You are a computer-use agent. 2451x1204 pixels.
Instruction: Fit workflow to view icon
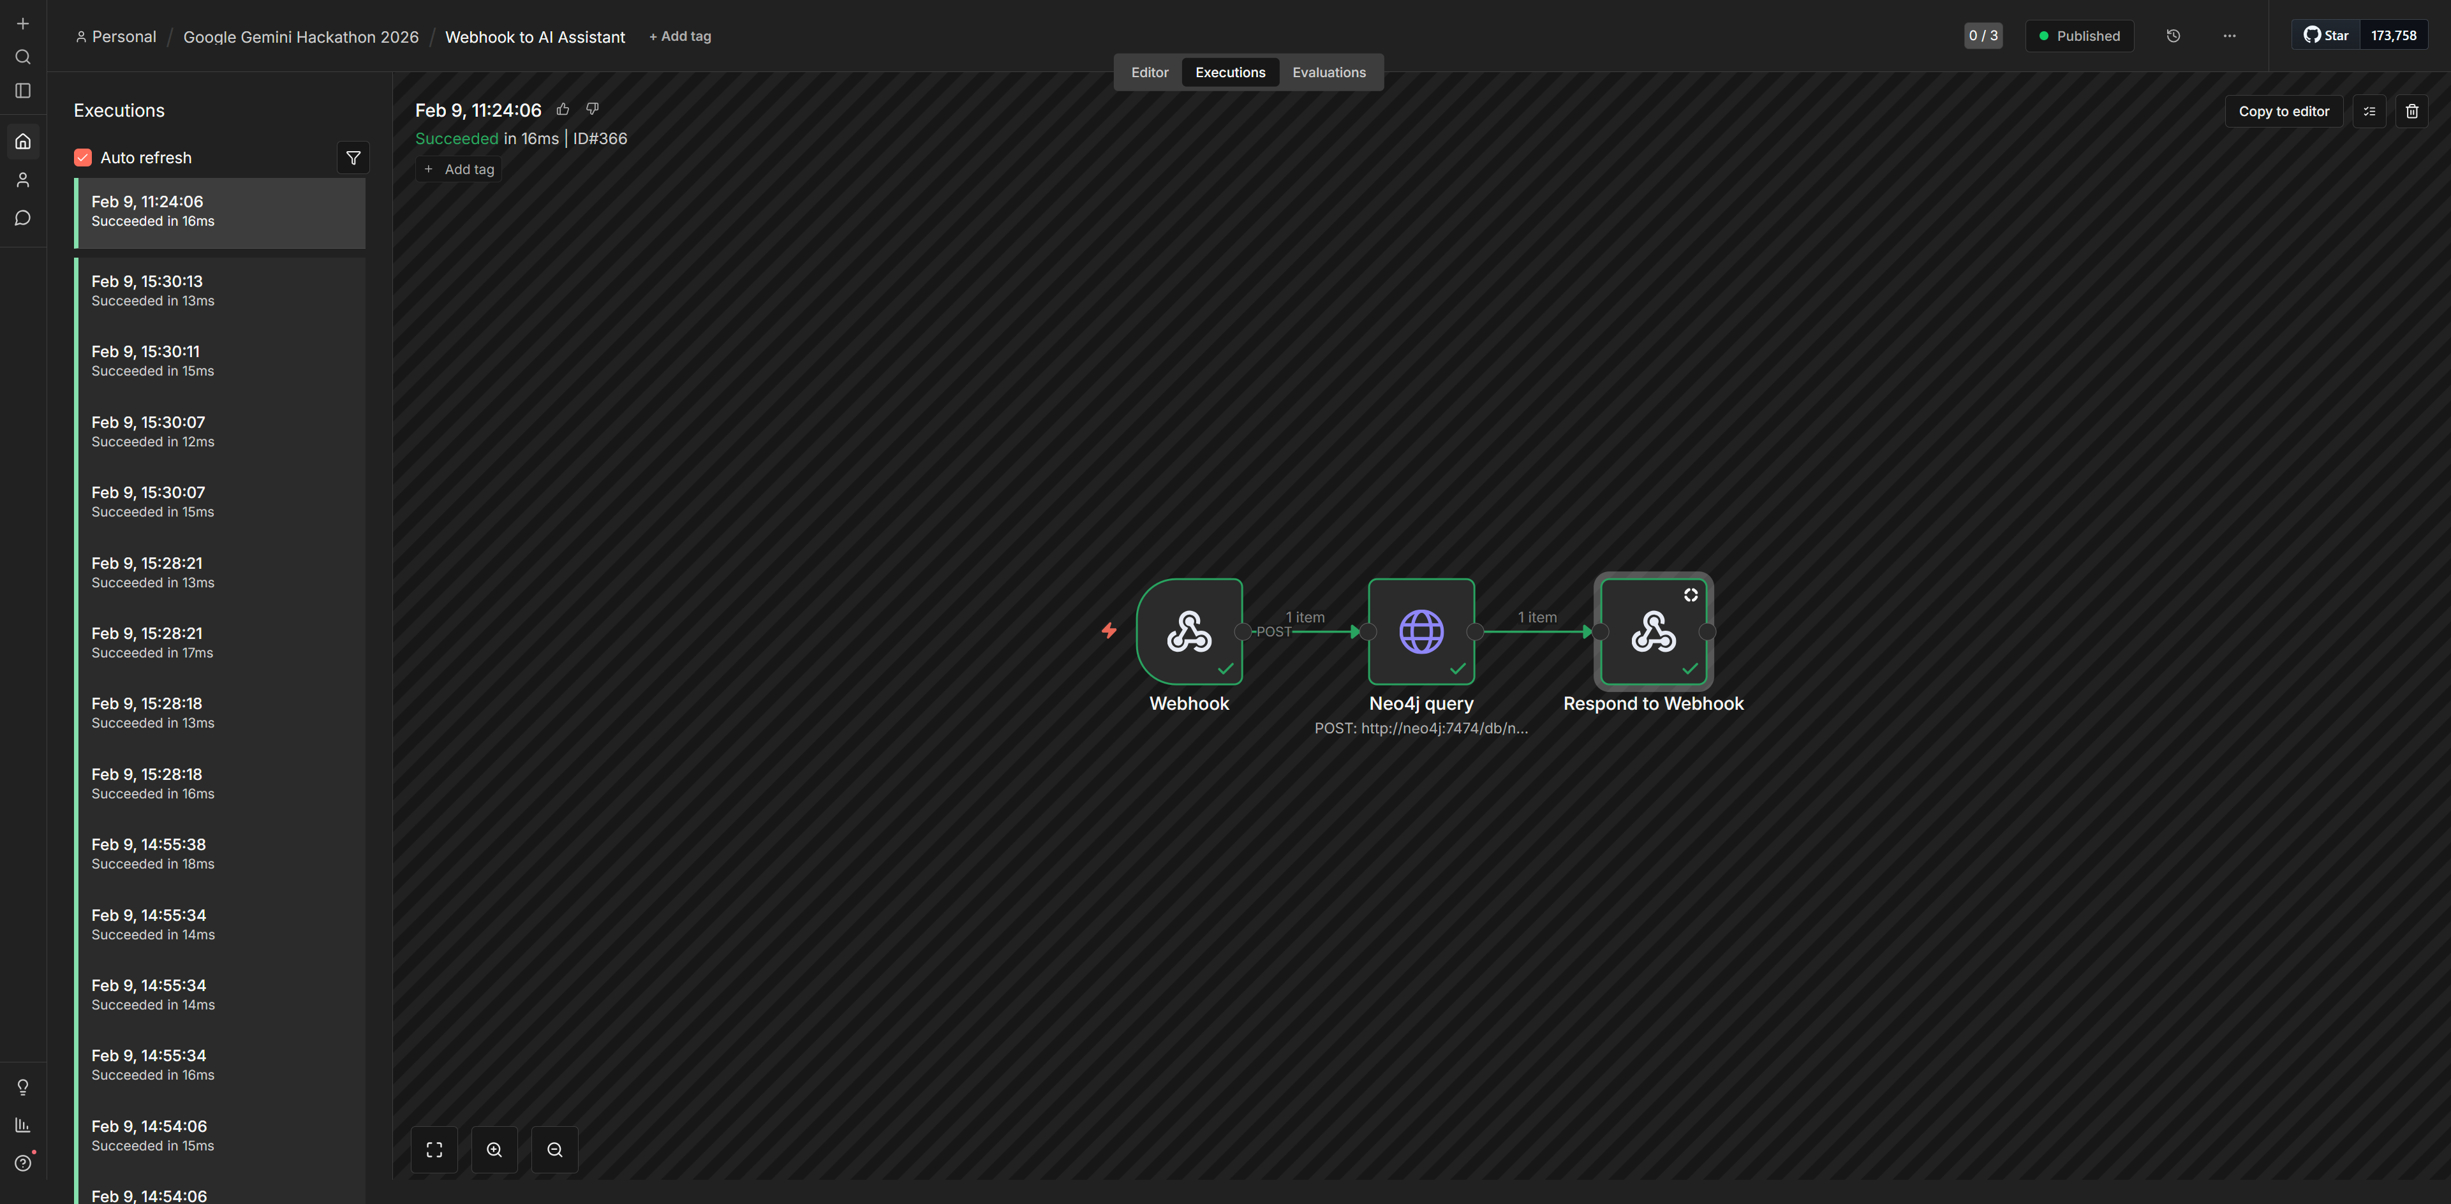tap(434, 1150)
